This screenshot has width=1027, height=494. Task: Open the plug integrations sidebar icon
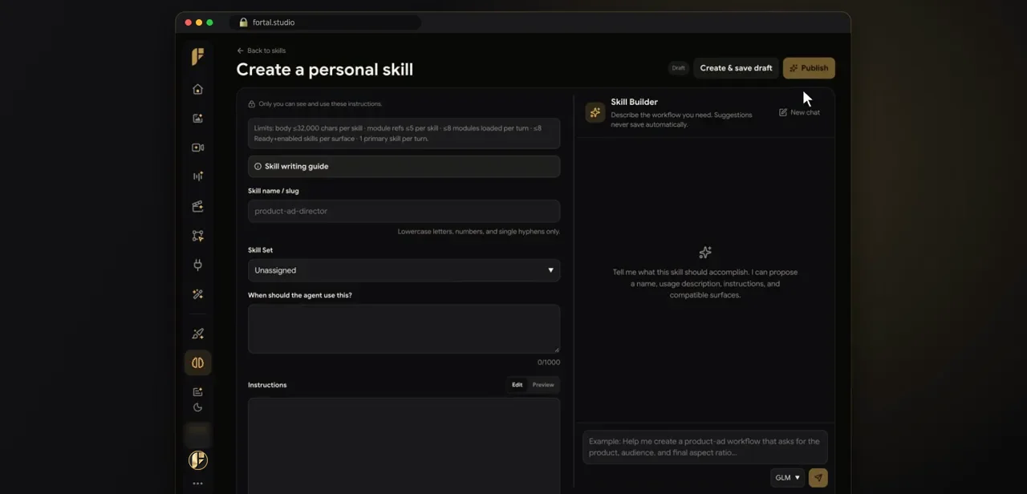click(197, 265)
